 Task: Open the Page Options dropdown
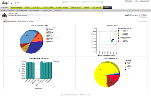point(58,10)
